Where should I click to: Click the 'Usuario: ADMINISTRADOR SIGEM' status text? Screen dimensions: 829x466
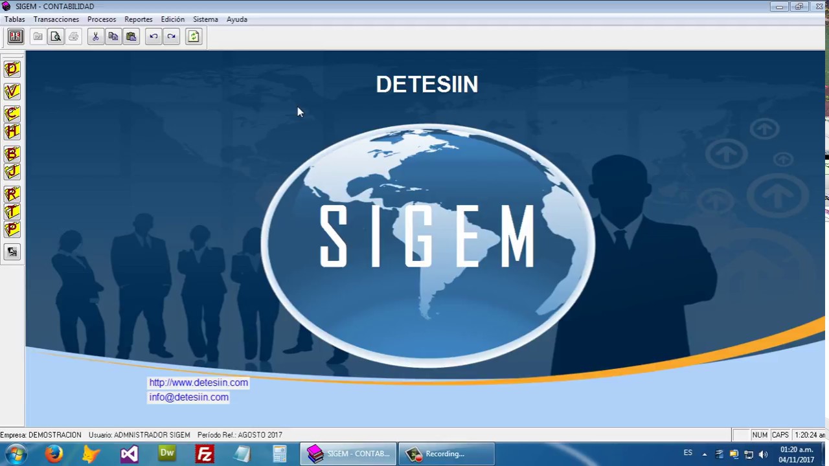point(139,435)
